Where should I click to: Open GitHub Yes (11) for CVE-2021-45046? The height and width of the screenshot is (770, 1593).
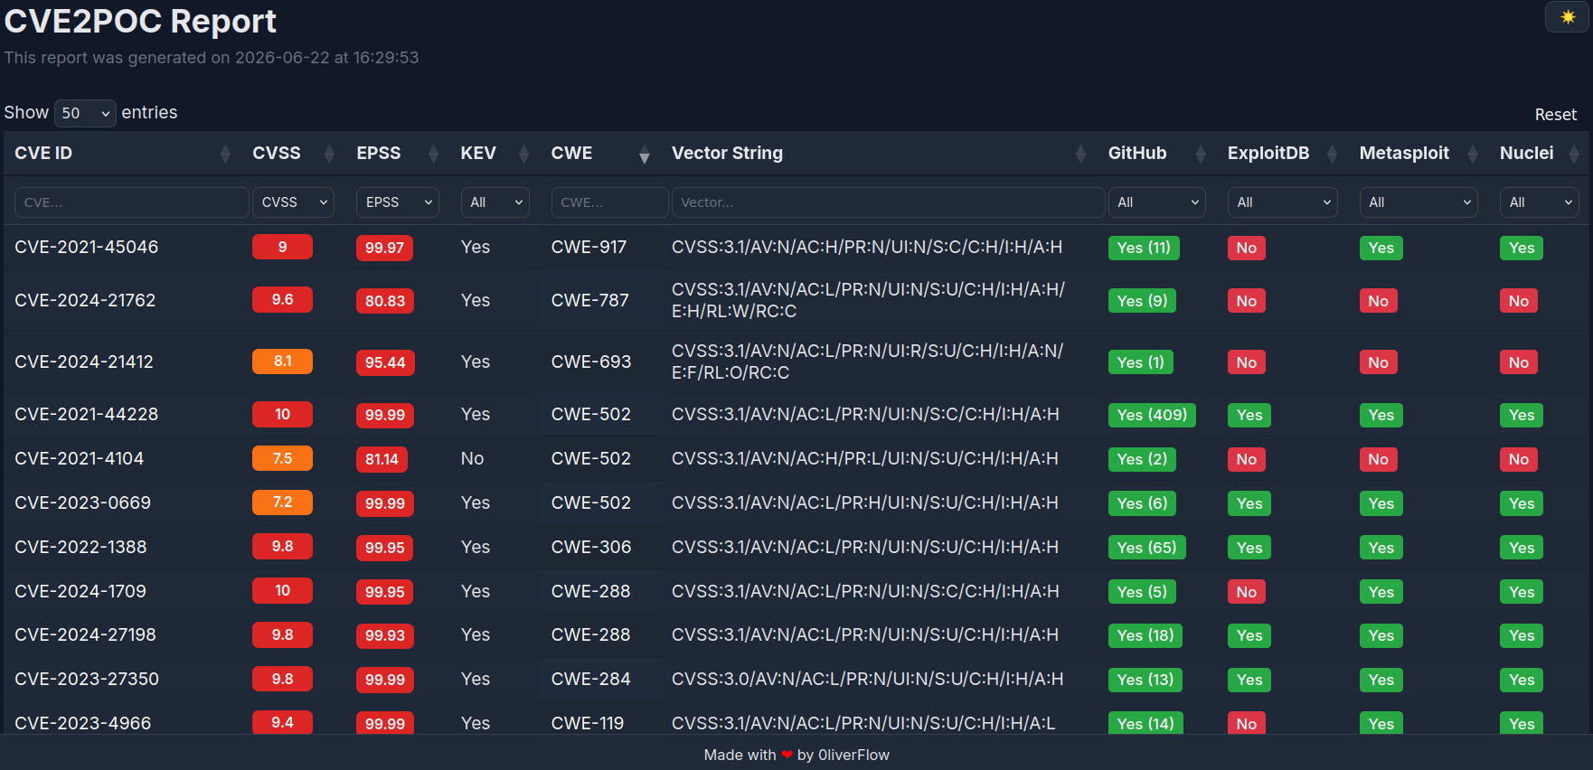tap(1144, 248)
